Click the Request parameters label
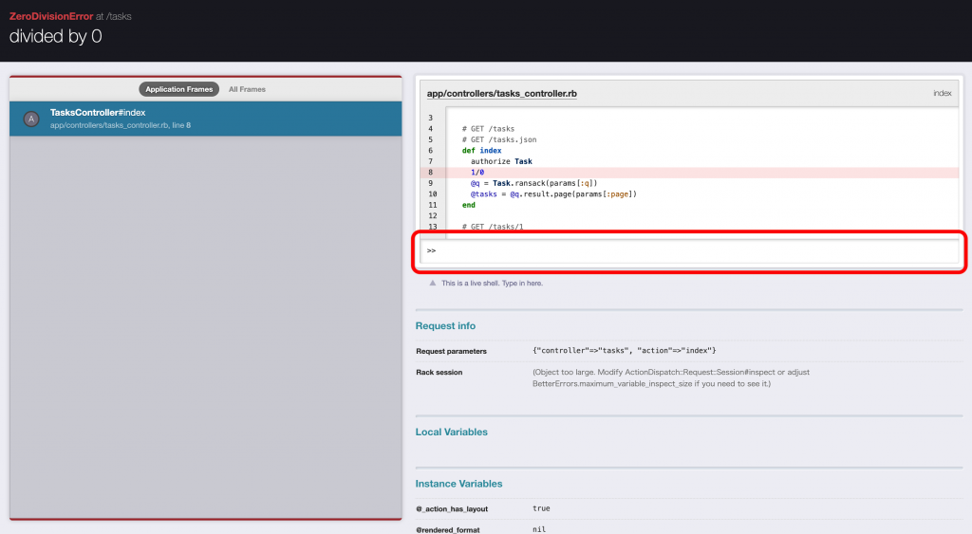This screenshot has height=534, width=972. click(x=451, y=351)
